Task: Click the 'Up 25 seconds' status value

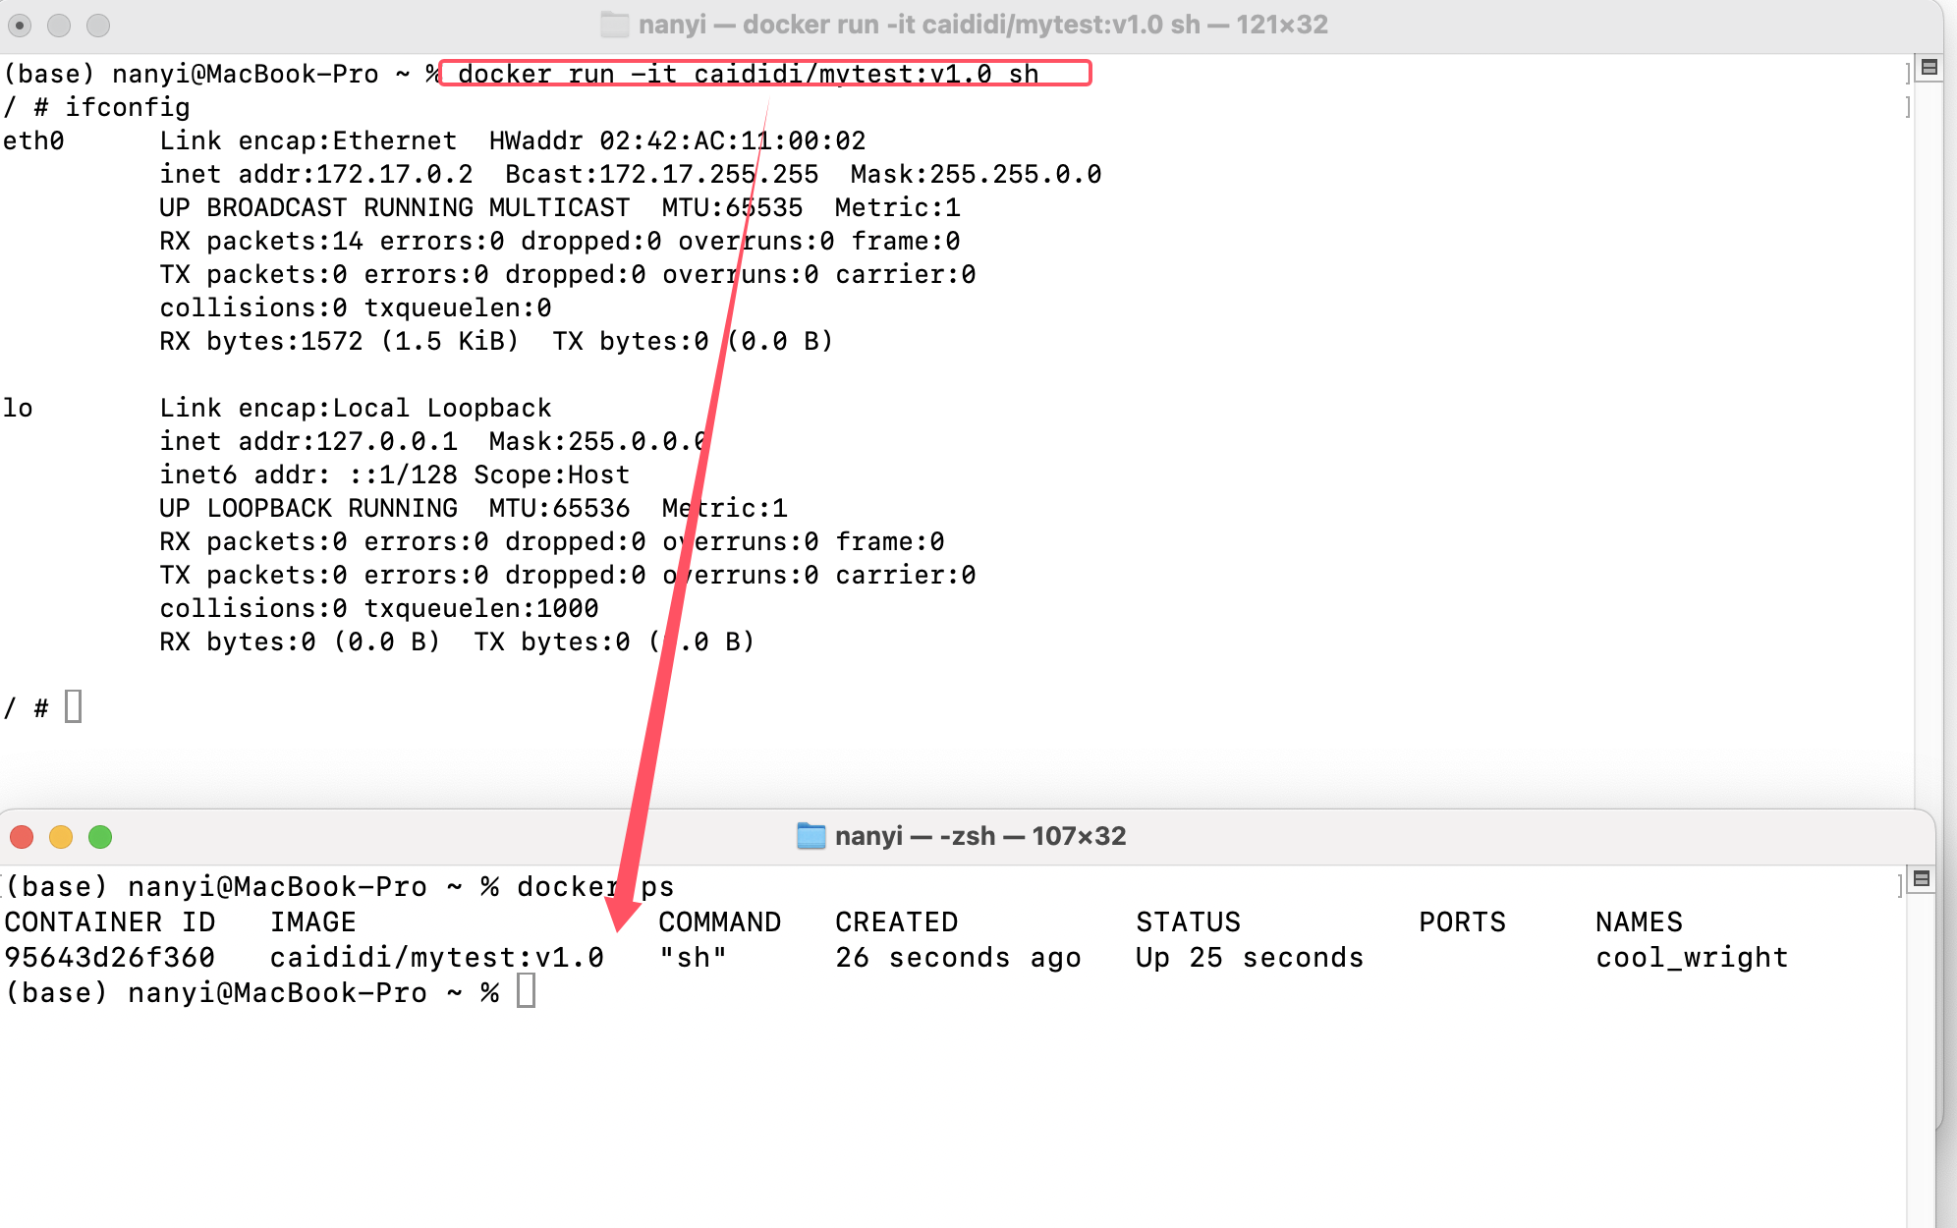Action: pos(1251,957)
